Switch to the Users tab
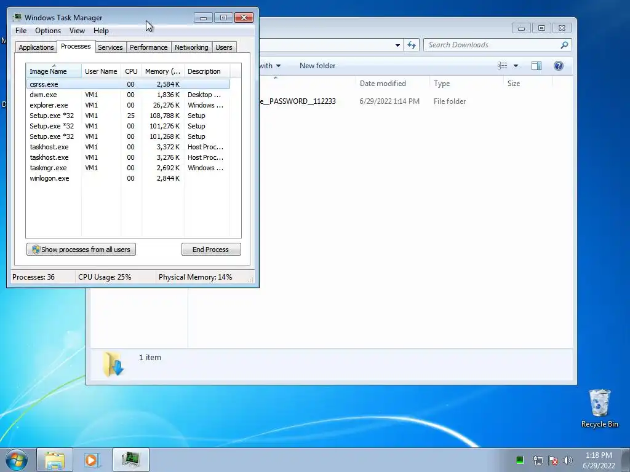The width and height of the screenshot is (630, 472). coord(223,47)
